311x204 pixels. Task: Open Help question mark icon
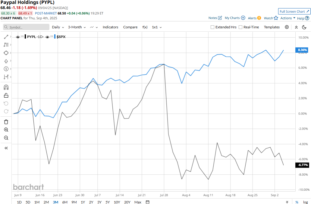click(x=307, y=18)
